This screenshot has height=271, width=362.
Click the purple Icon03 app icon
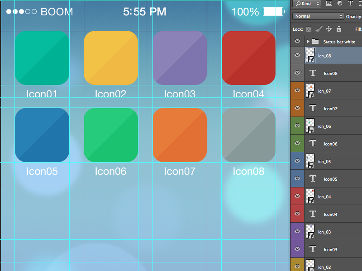click(180, 58)
